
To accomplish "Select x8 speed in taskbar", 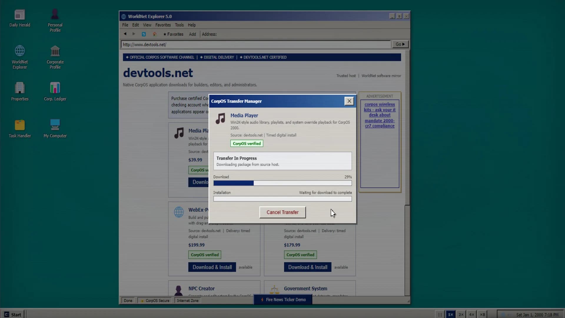I will pyautogui.click(x=482, y=314).
